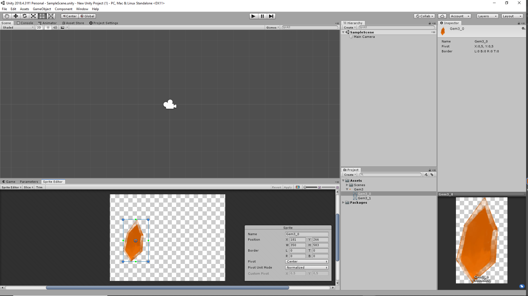This screenshot has height=296, width=528.
Task: Toggle scene lighting button
Action: pyautogui.click(x=48, y=27)
